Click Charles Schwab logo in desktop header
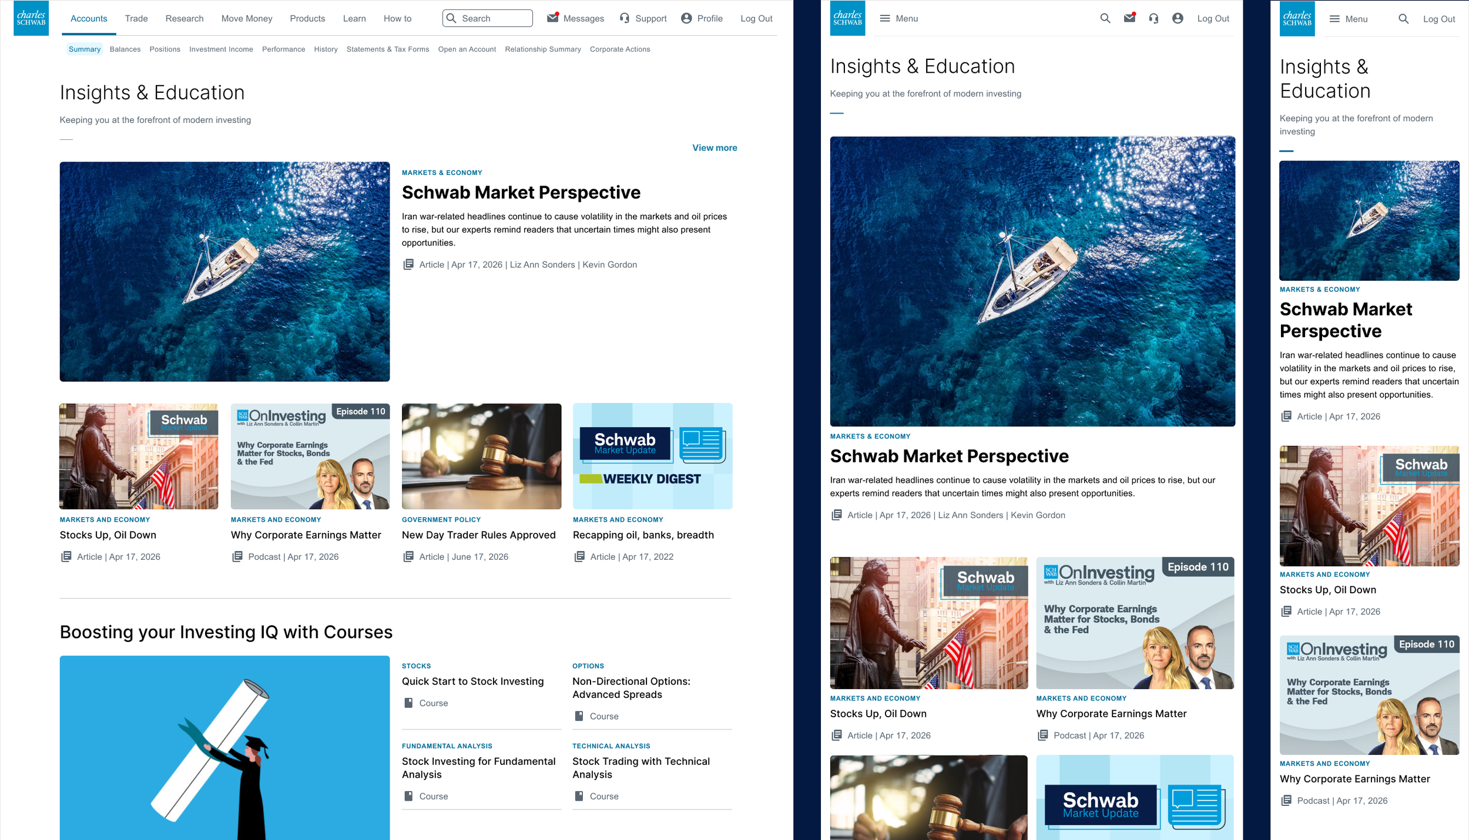This screenshot has width=1469, height=840. pos(31,18)
